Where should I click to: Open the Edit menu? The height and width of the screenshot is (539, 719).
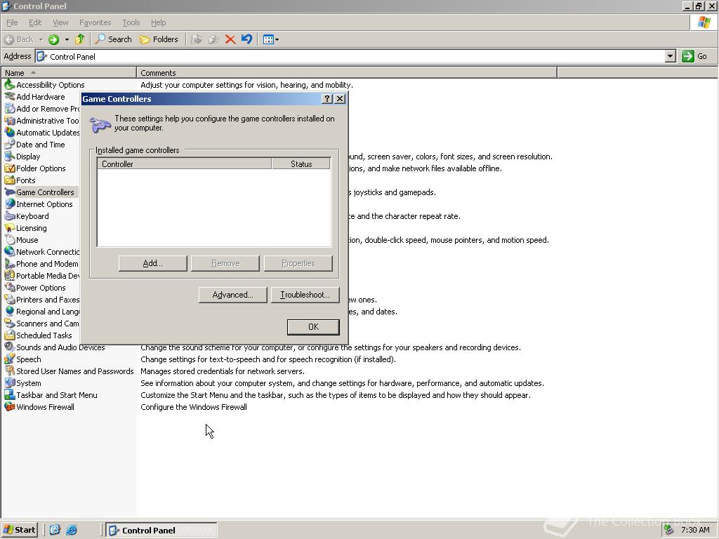pyautogui.click(x=35, y=22)
